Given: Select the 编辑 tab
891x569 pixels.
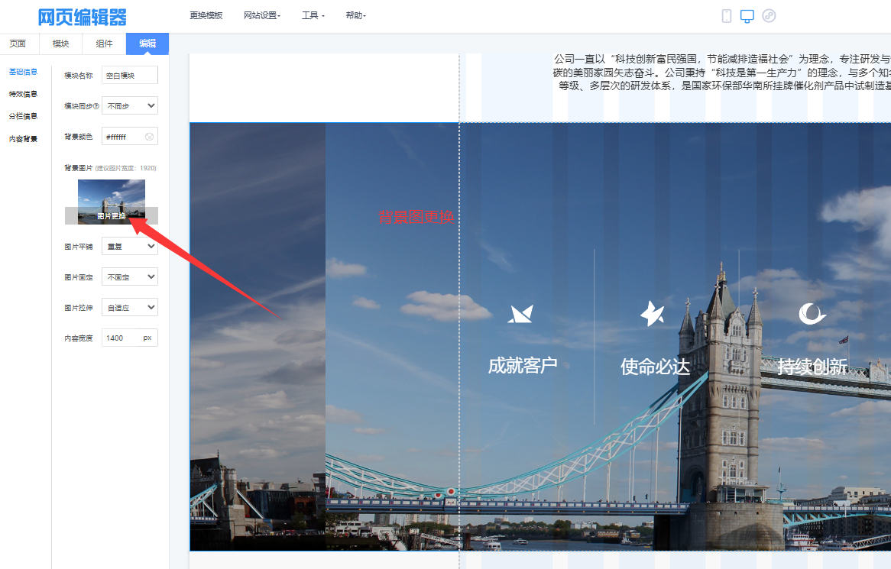Looking at the screenshot, I should [147, 44].
